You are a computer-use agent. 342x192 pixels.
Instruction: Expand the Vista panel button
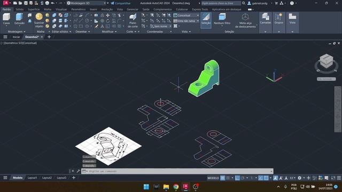tap(292, 22)
